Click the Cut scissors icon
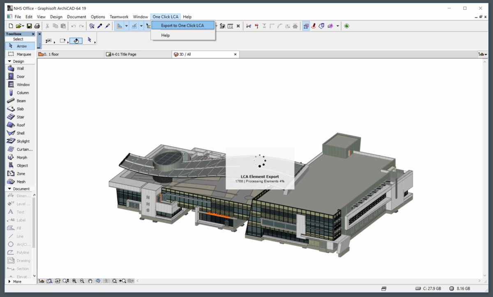The width and height of the screenshot is (493, 297). coord(47,26)
